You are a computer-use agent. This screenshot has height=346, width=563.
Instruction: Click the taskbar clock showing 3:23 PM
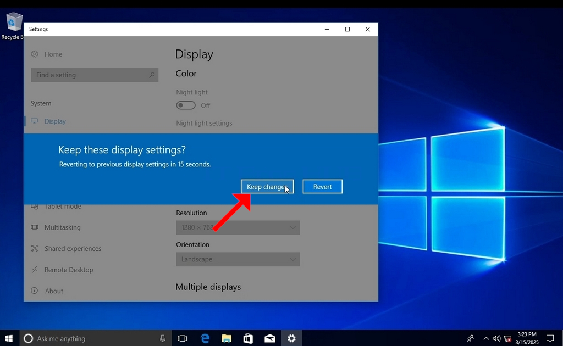[x=527, y=338]
